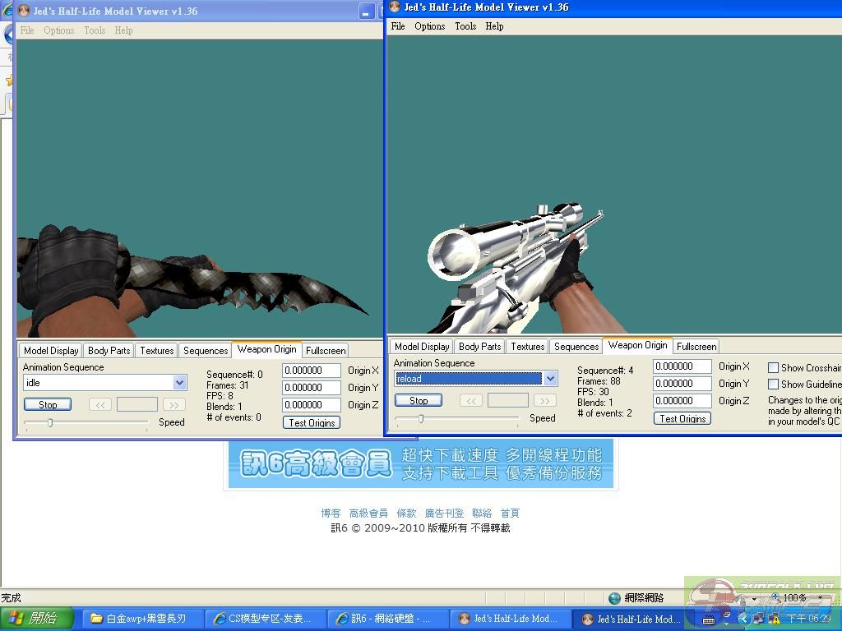The image size is (842, 631).
Task: Open Tools menu in left Model Viewer window
Action: click(95, 30)
